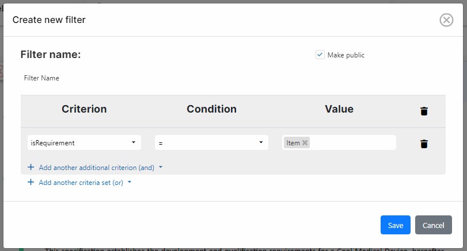Cancel filter creation
Screen dimensions: 467x251
click(x=433, y=225)
